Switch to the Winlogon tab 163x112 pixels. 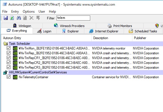coord(22,26)
